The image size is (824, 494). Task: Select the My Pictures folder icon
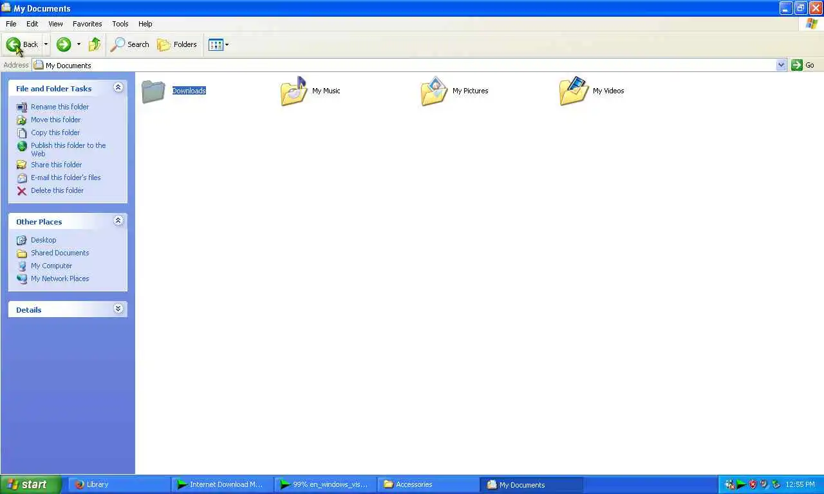[434, 91]
